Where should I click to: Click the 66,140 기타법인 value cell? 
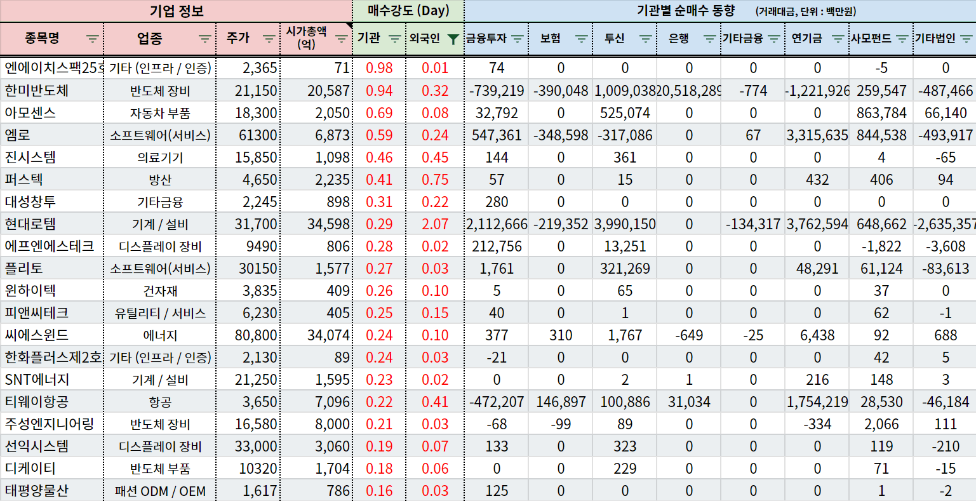coord(946,112)
